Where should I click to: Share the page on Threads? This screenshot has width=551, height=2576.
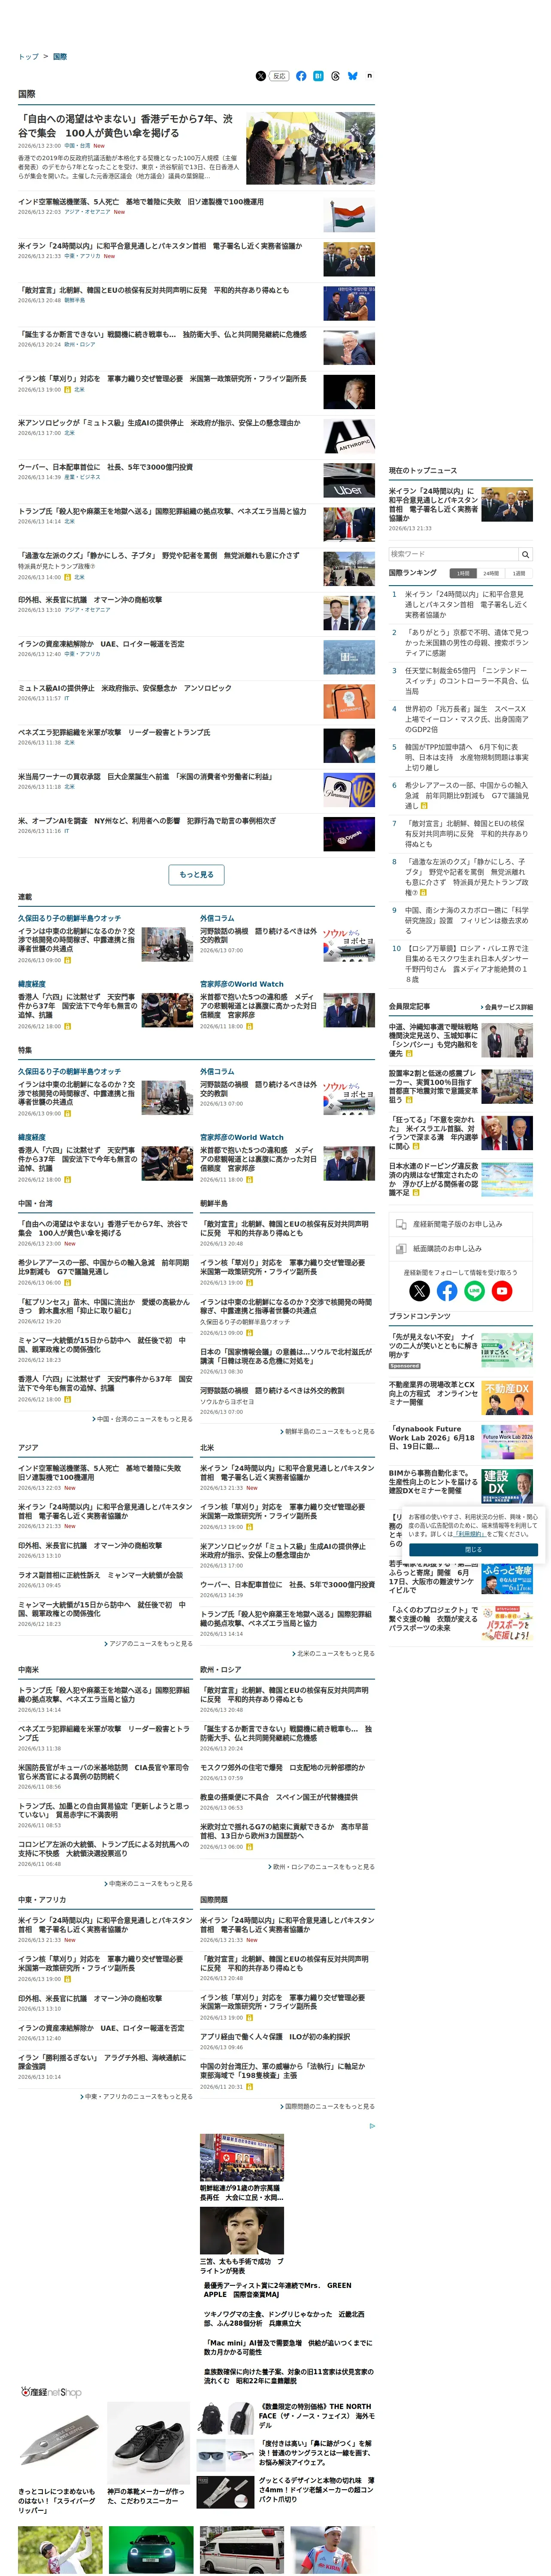pyautogui.click(x=335, y=76)
